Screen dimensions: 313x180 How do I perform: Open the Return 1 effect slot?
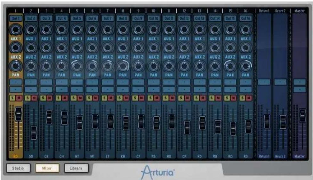pos(264,82)
